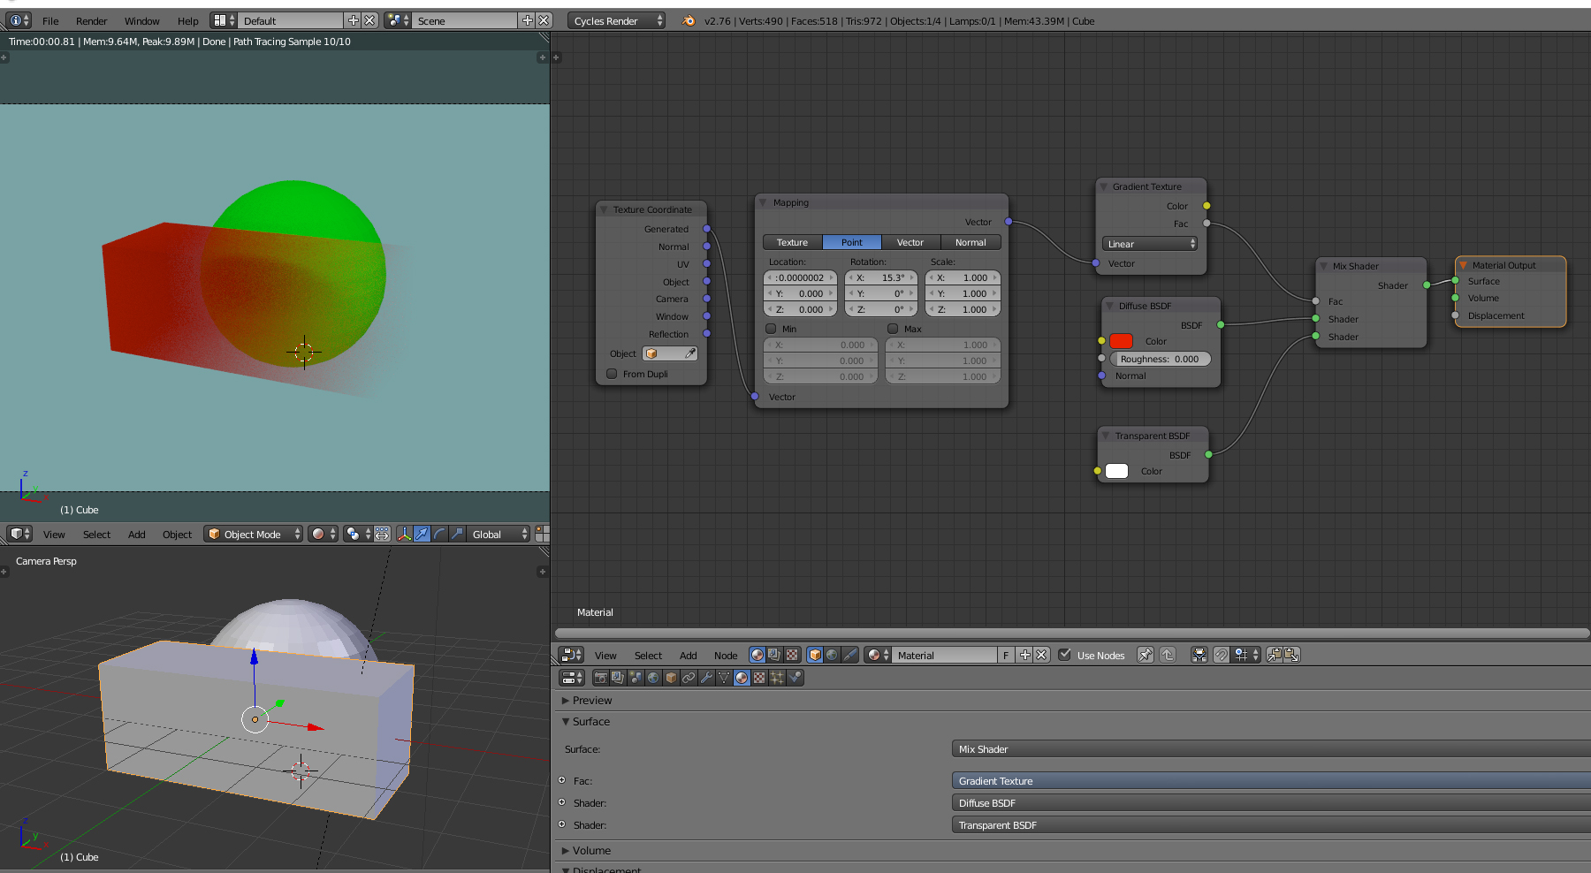1591x873 pixels.
Task: Select the World properties tab (globe icon)
Action: (x=653, y=678)
